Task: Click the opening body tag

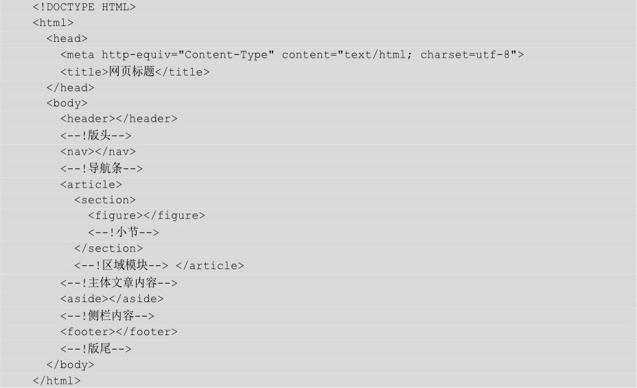Action: tap(67, 103)
